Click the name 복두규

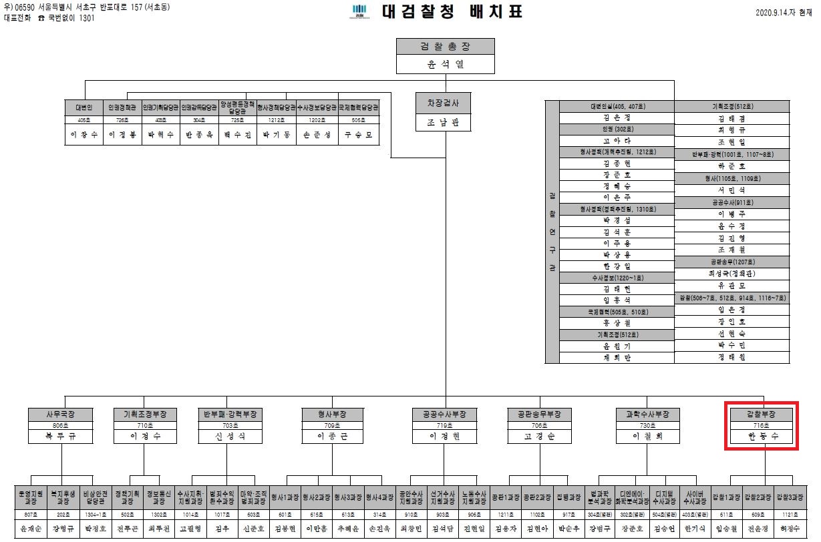[61, 437]
